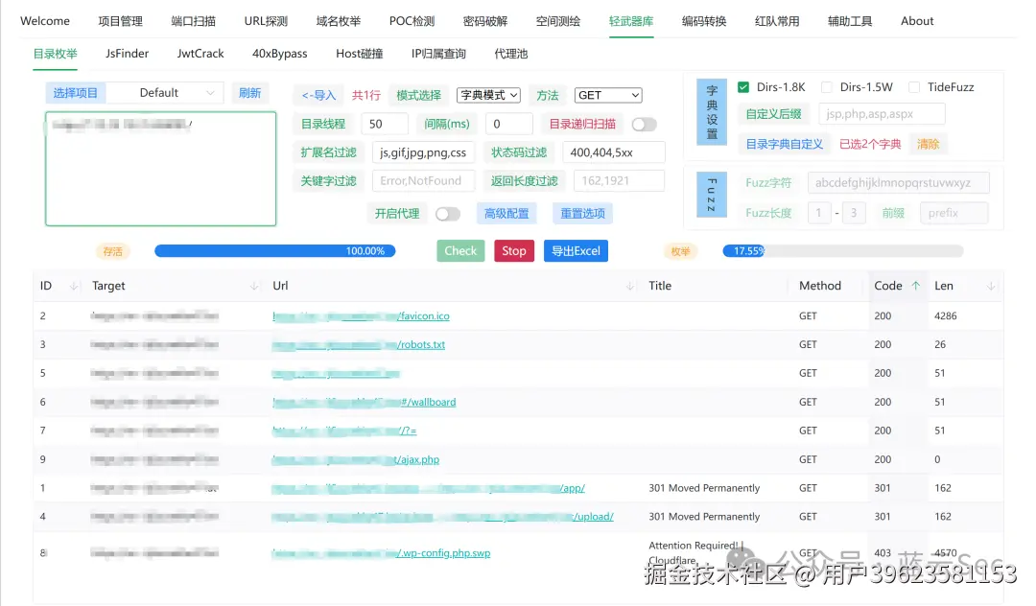Open the URL探测 tab
Image resolution: width=1036 pixels, height=606 pixels.
[x=266, y=21]
